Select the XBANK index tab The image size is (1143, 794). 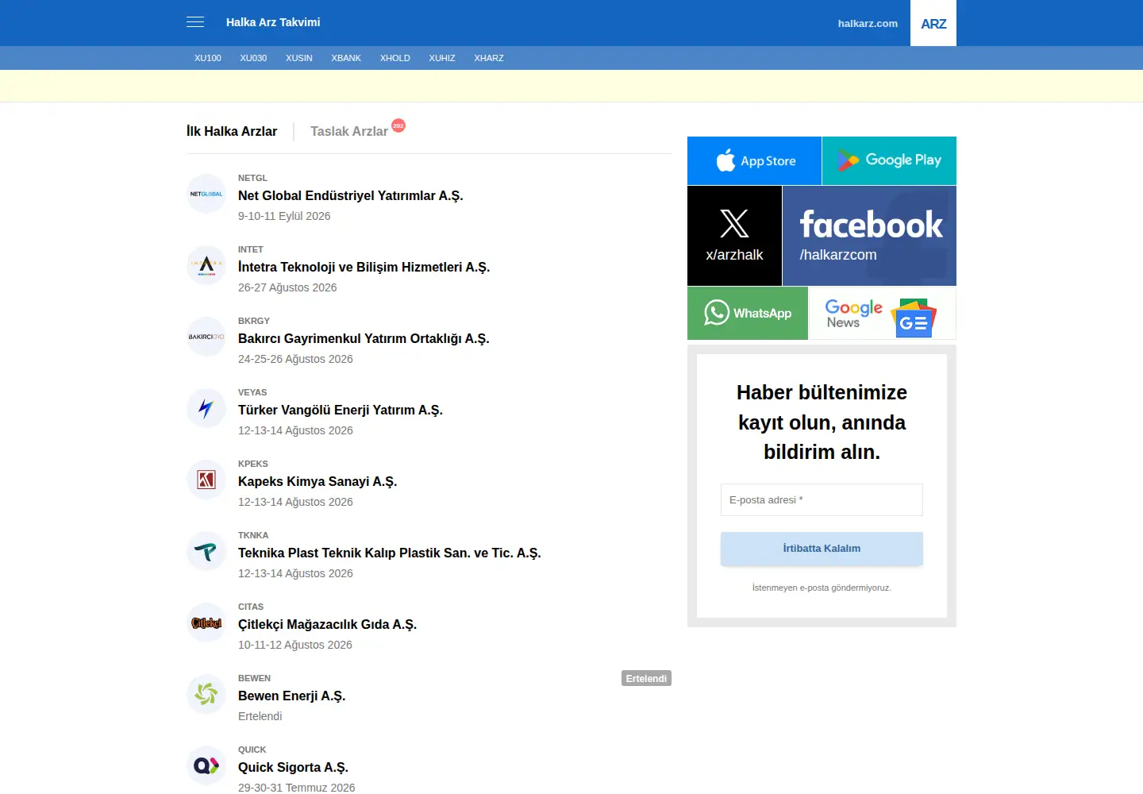[x=346, y=58]
